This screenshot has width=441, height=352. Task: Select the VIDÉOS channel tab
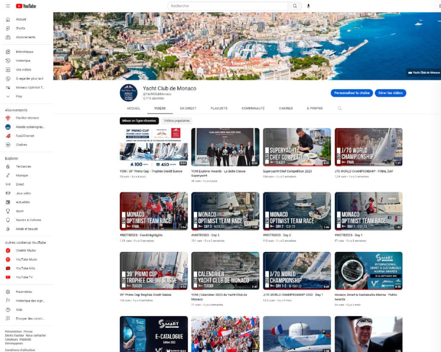[x=160, y=108]
